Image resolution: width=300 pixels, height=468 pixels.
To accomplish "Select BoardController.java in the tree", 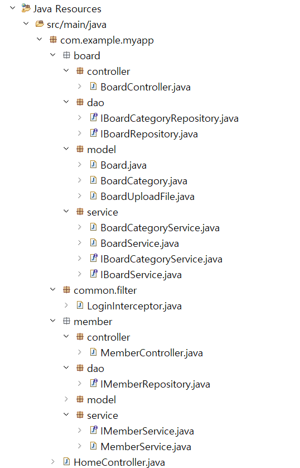I will (146, 87).
